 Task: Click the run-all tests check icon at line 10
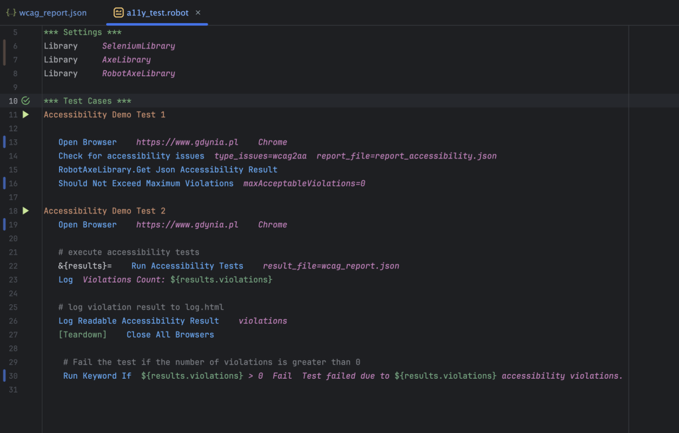pyautogui.click(x=26, y=100)
